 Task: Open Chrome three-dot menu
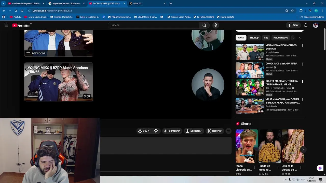(322, 11)
